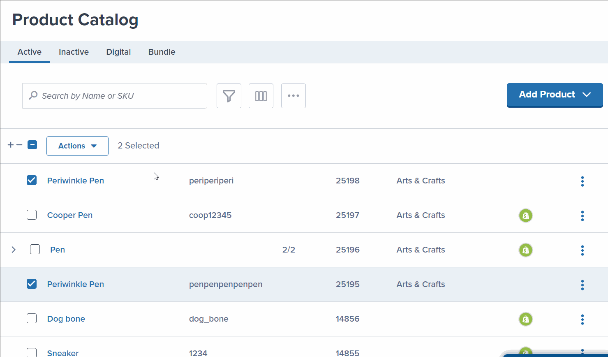This screenshot has width=608, height=357.
Task: Uncheck the first Periwinkle Pen row
Action: 32,180
